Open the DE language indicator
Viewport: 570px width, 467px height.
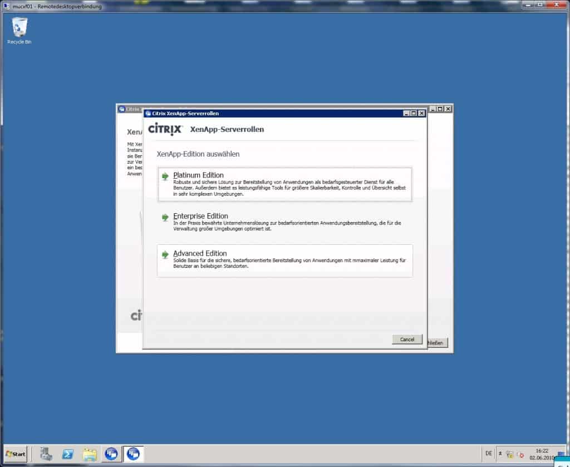click(489, 454)
